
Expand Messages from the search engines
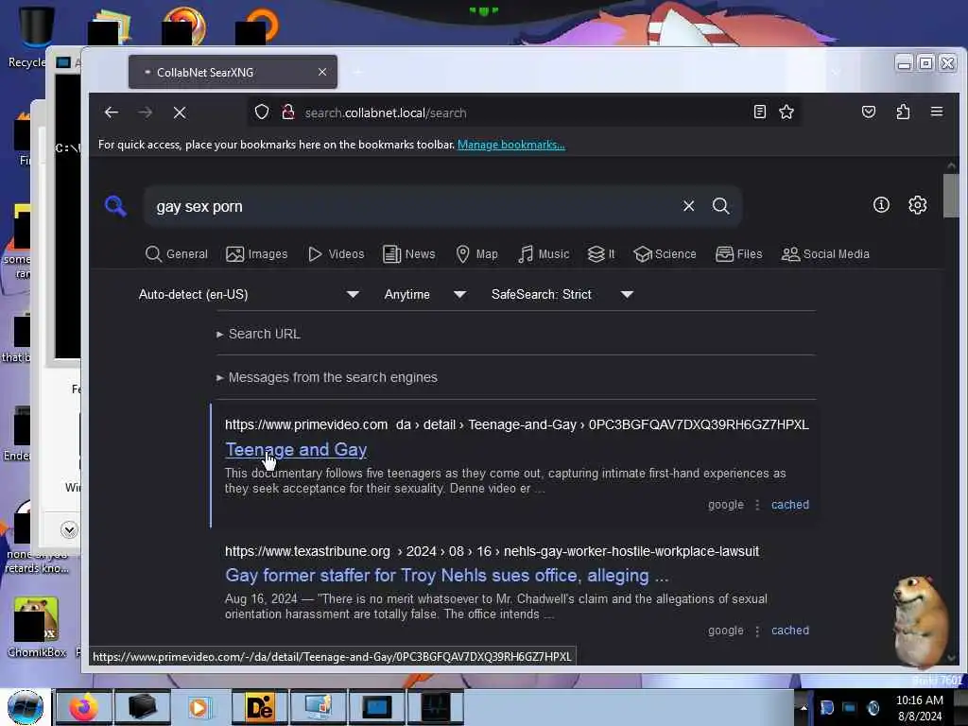click(326, 377)
